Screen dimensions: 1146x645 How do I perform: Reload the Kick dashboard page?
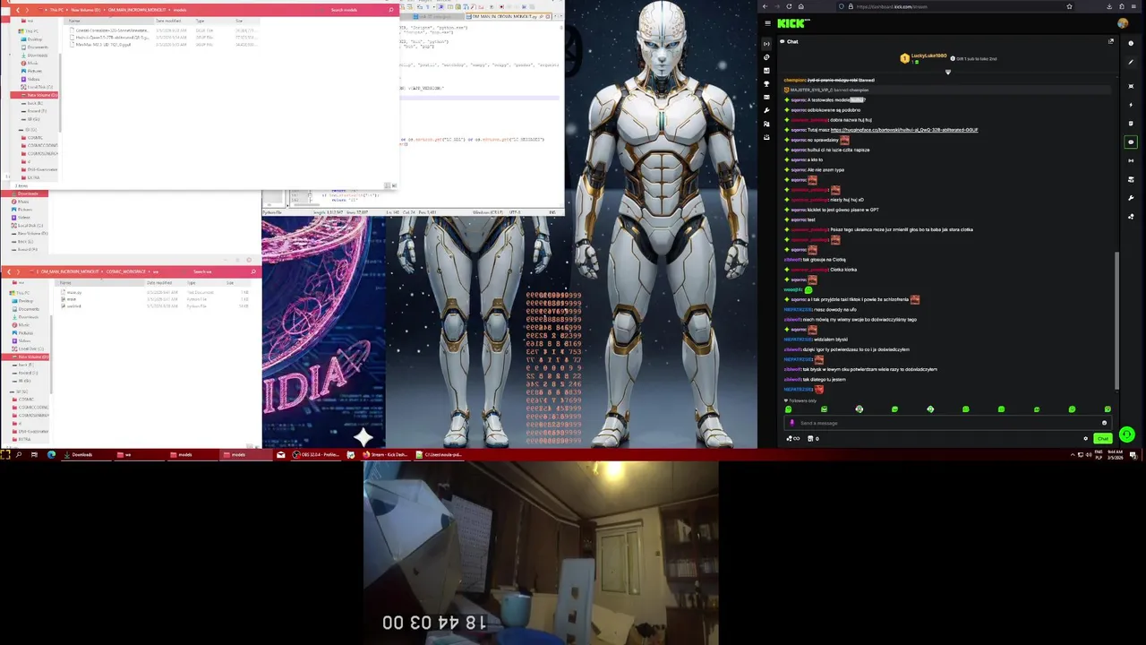(x=789, y=6)
